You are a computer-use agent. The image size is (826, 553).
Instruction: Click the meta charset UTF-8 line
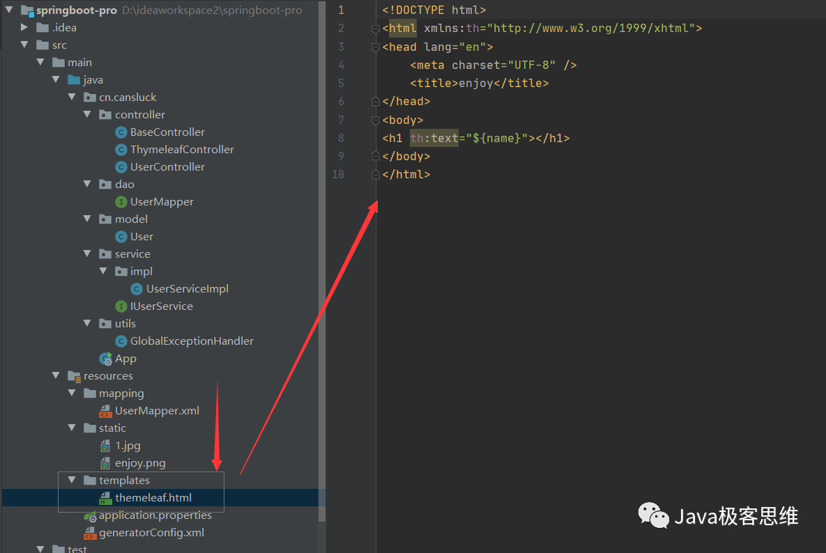coord(494,65)
